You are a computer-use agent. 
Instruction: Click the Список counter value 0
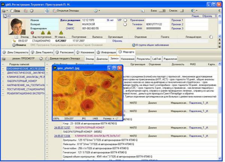coord(182,11)
